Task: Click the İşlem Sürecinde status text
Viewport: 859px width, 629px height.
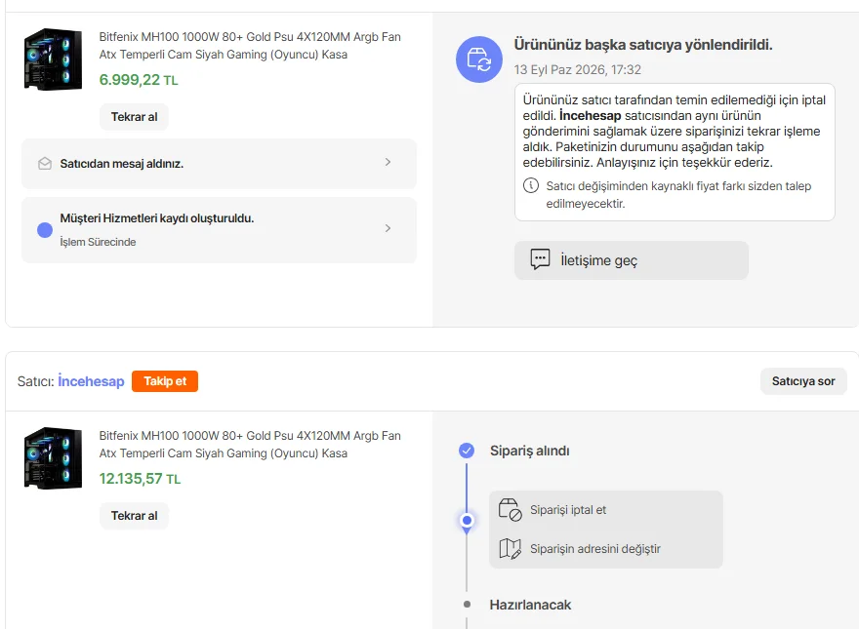Action: pyautogui.click(x=98, y=242)
